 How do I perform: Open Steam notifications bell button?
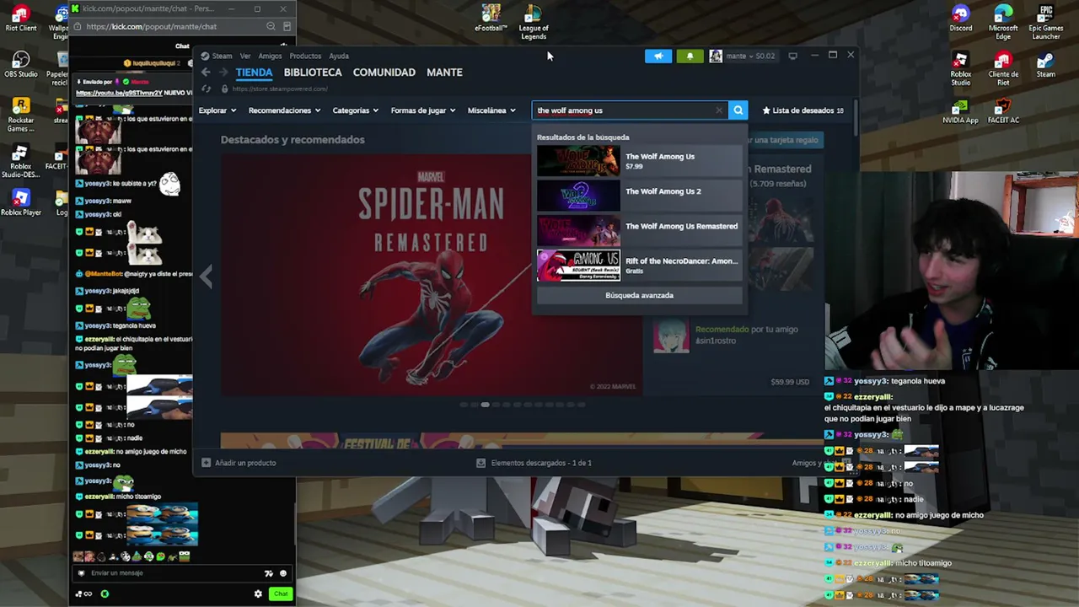point(690,56)
